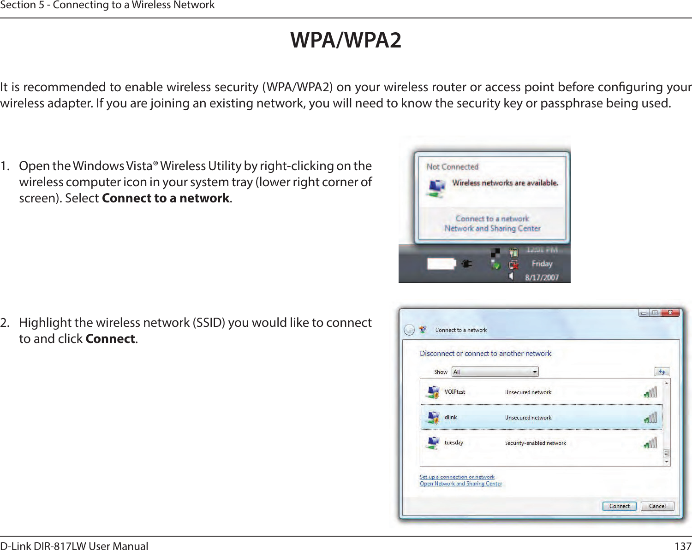Click the 'Disconnect or connect to another network' heading
Image resolution: width=692 pixels, height=550 pixels.
point(485,354)
